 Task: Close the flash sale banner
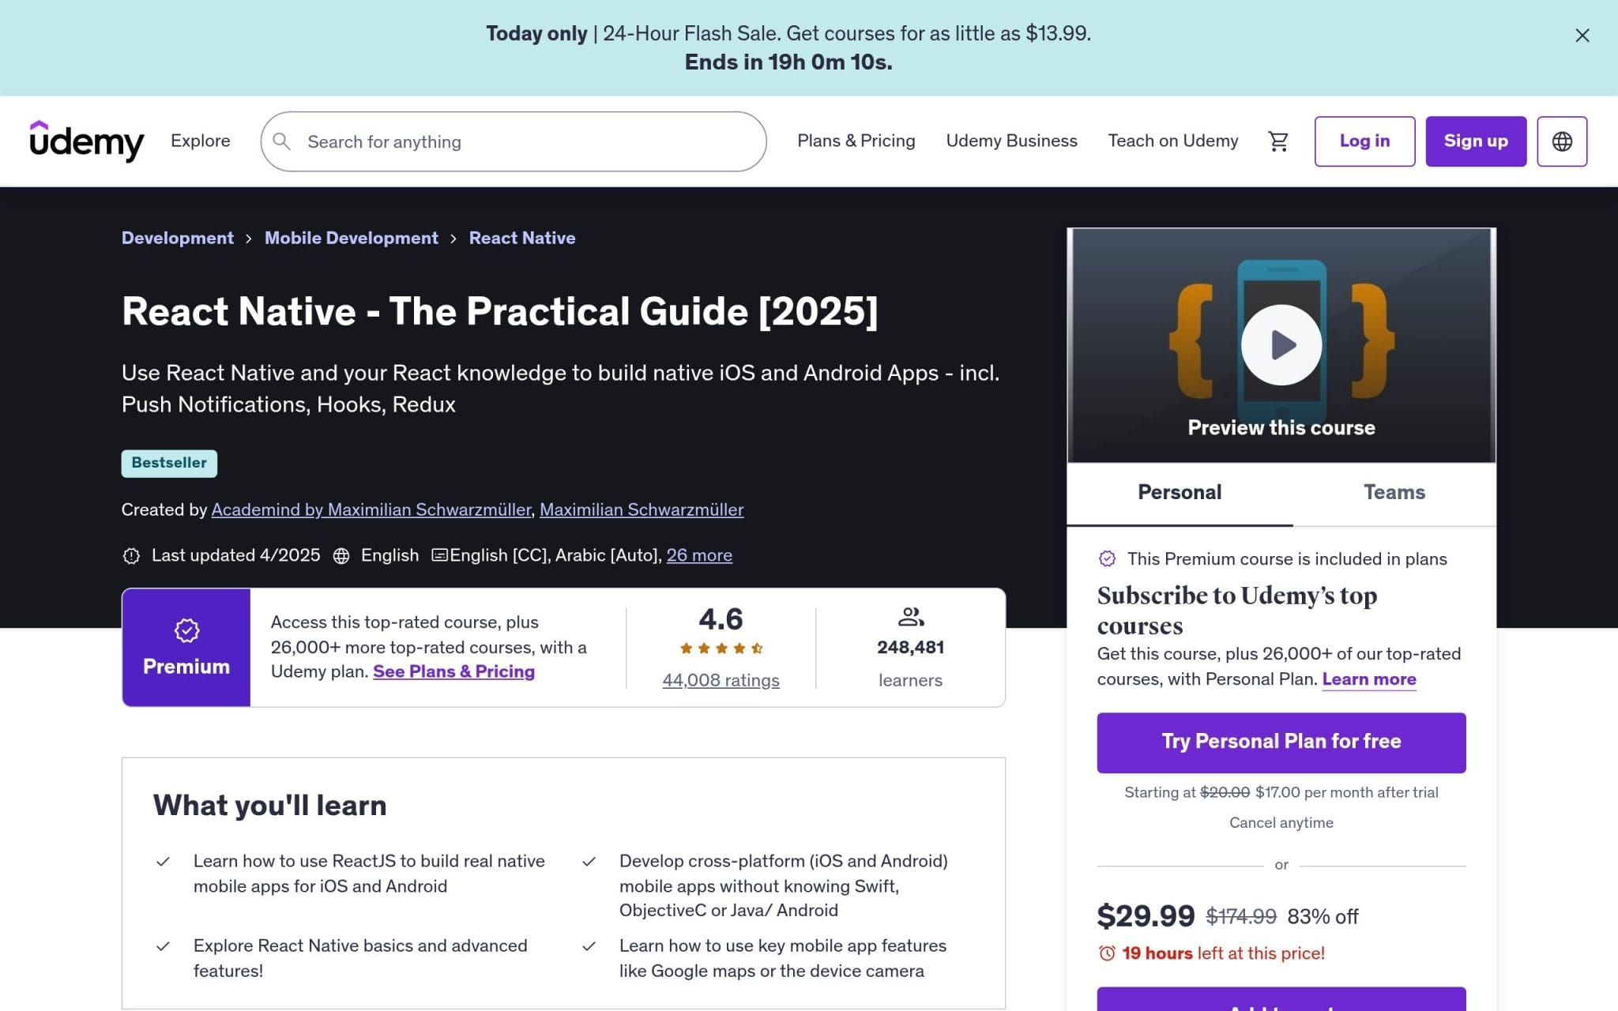tap(1582, 36)
